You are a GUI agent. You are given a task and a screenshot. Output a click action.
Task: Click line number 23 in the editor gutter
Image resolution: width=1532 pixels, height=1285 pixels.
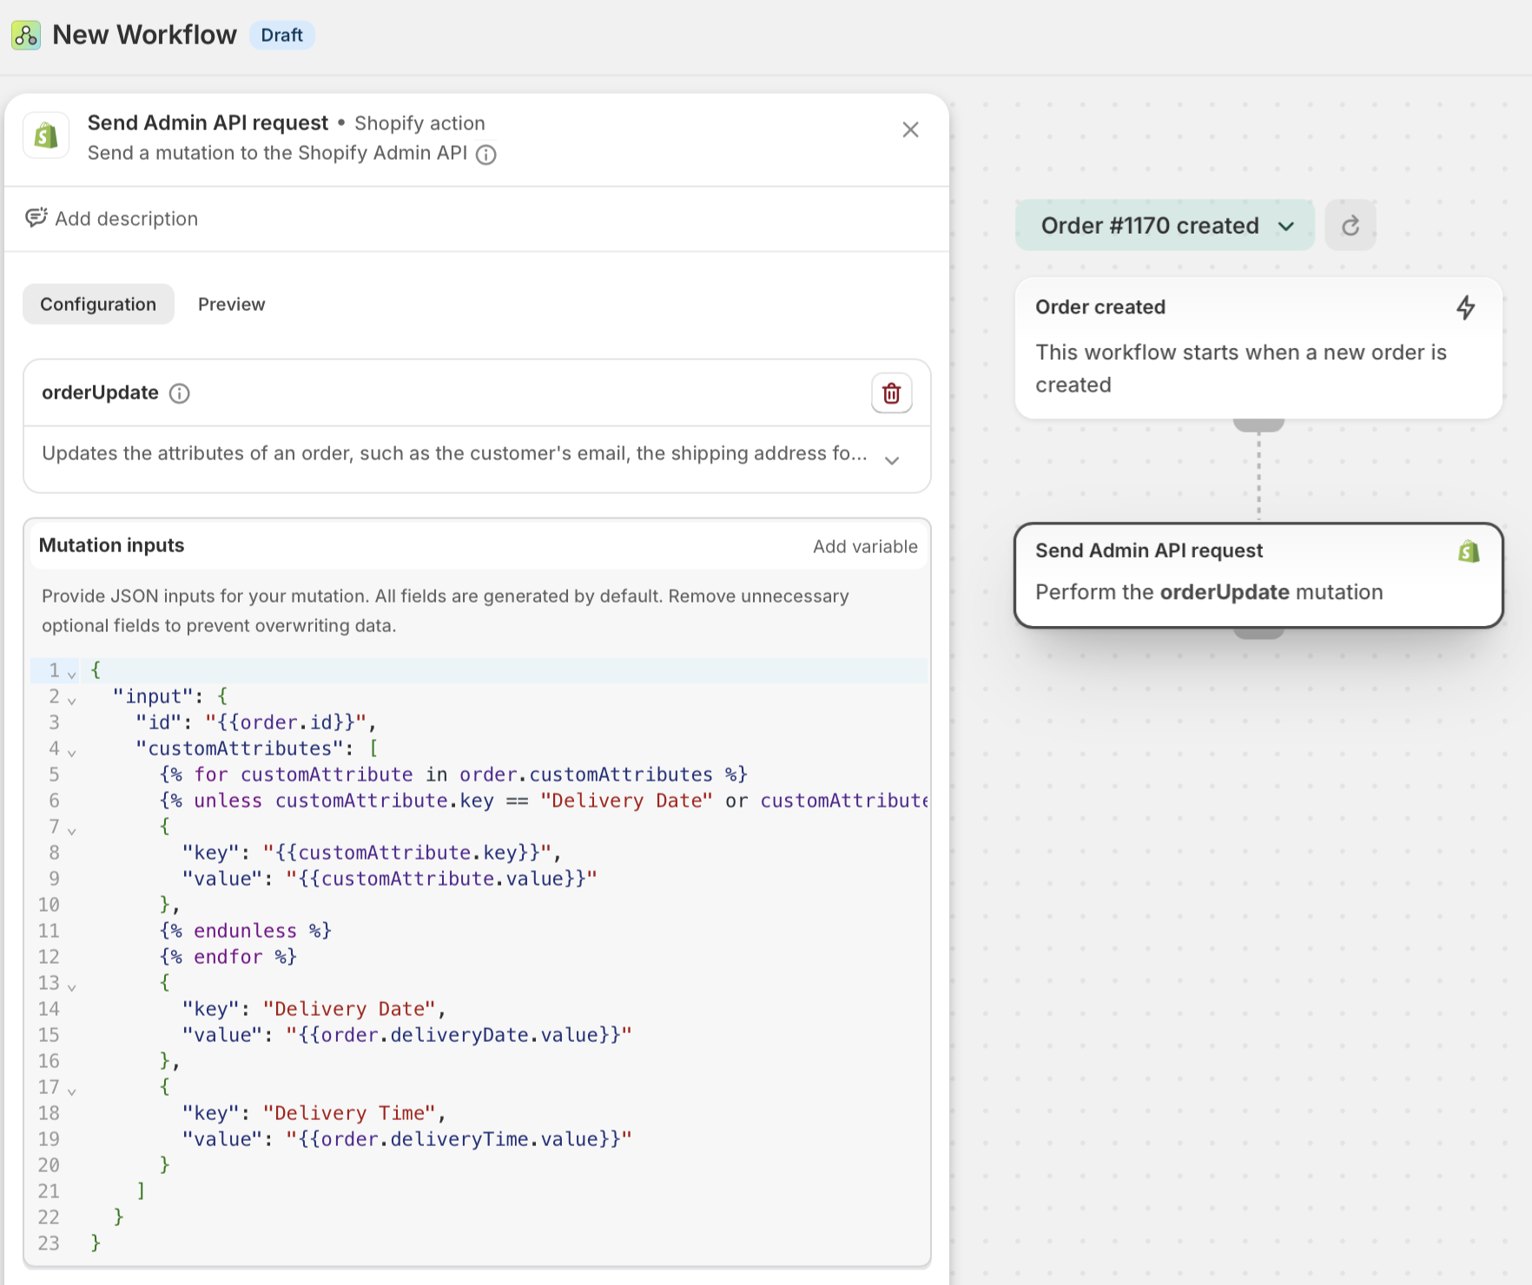(x=49, y=1243)
